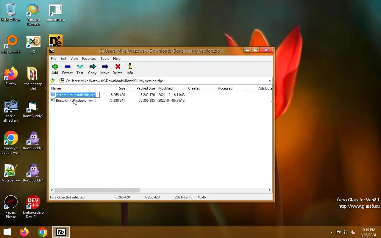Sort by the Packed Size column header
Viewport: 381px width, 238px height.
coord(142,88)
